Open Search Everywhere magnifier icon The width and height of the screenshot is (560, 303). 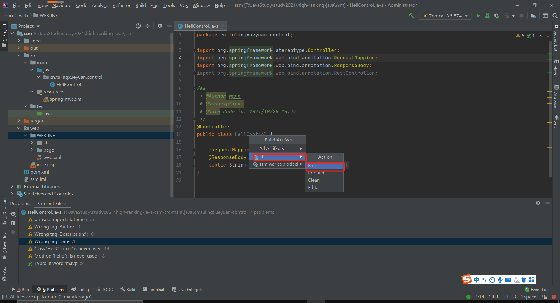(555, 16)
